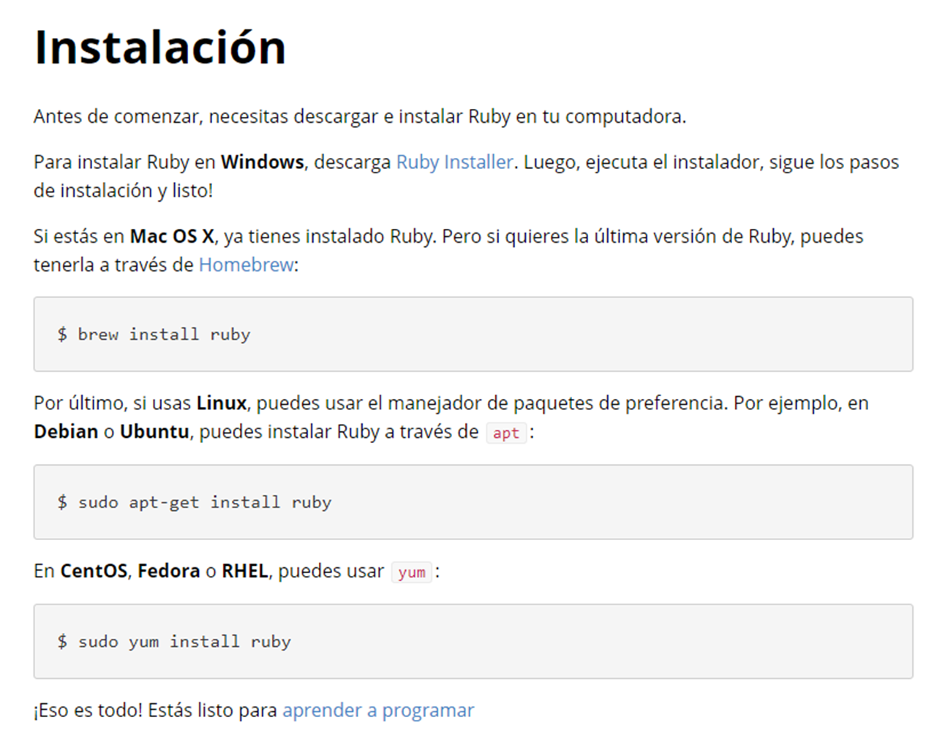Open the Ruby Installer link
The height and width of the screenshot is (747, 945).
(454, 162)
